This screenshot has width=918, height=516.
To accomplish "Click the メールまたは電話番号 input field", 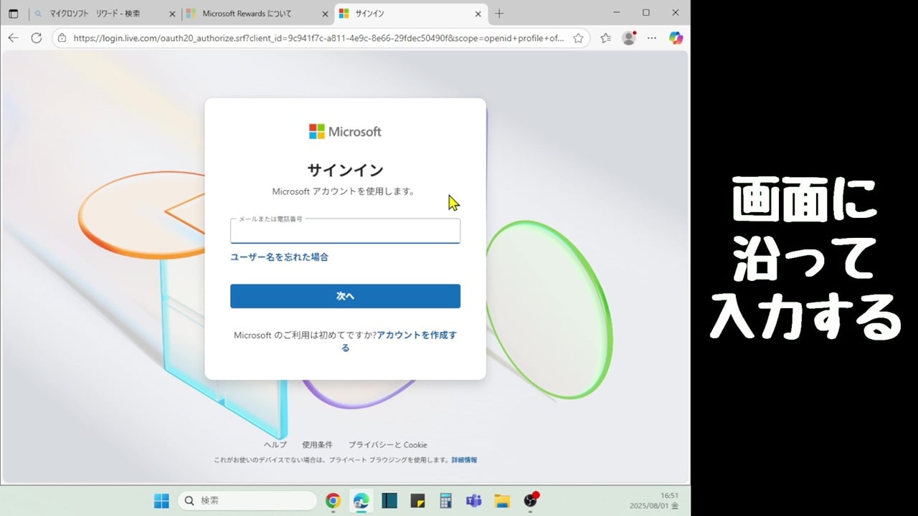I will pyautogui.click(x=345, y=231).
